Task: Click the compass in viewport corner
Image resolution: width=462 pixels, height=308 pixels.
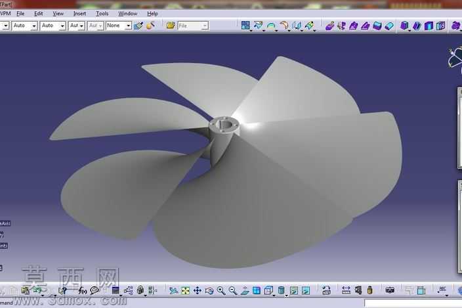Action: click(455, 58)
